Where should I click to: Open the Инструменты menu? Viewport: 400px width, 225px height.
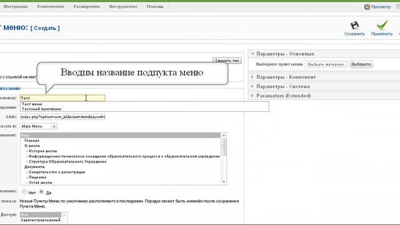(x=123, y=6)
